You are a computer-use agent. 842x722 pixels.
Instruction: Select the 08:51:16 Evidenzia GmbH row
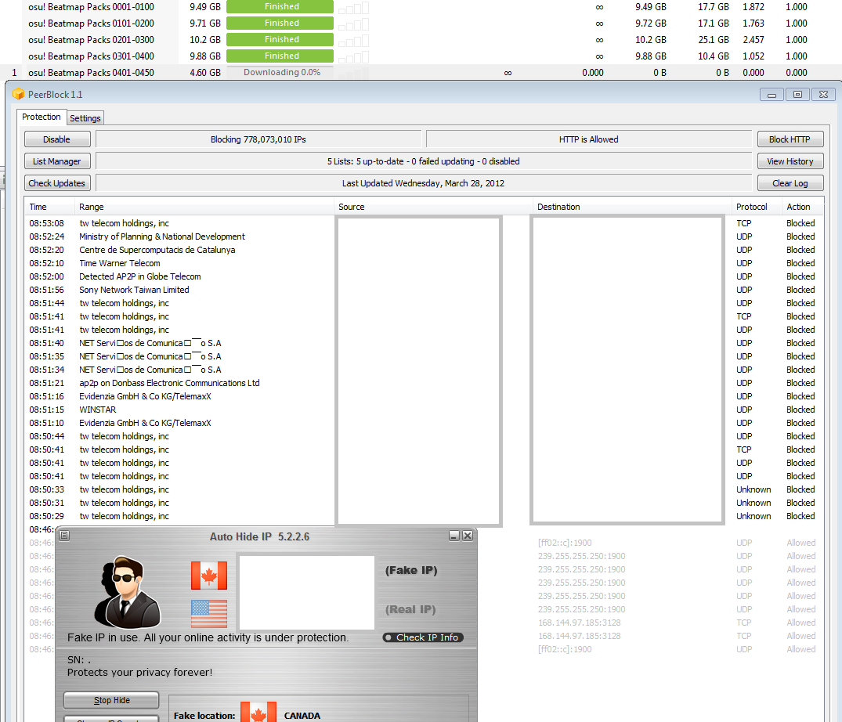pyautogui.click(x=425, y=397)
